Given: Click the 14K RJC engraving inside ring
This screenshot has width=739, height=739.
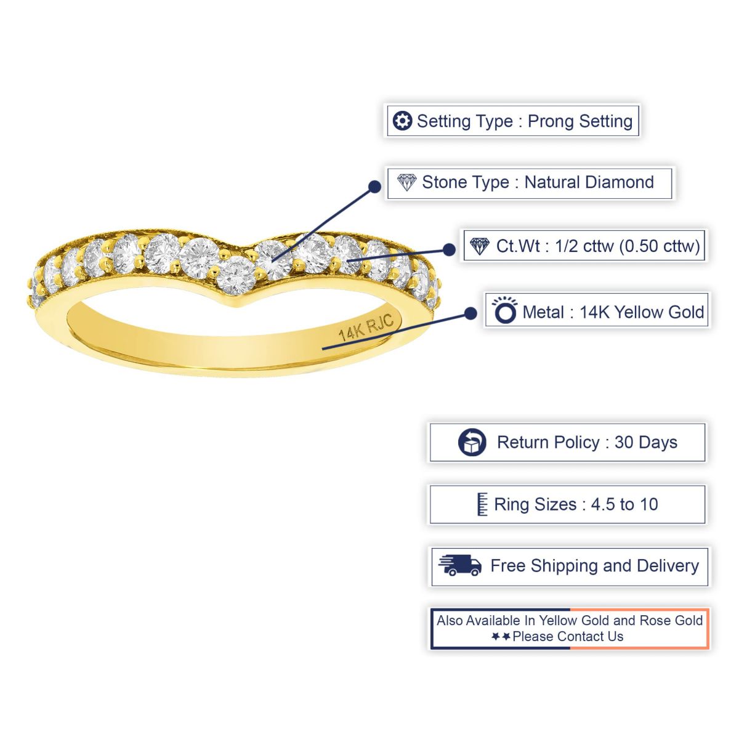Looking at the screenshot, I should [366, 328].
